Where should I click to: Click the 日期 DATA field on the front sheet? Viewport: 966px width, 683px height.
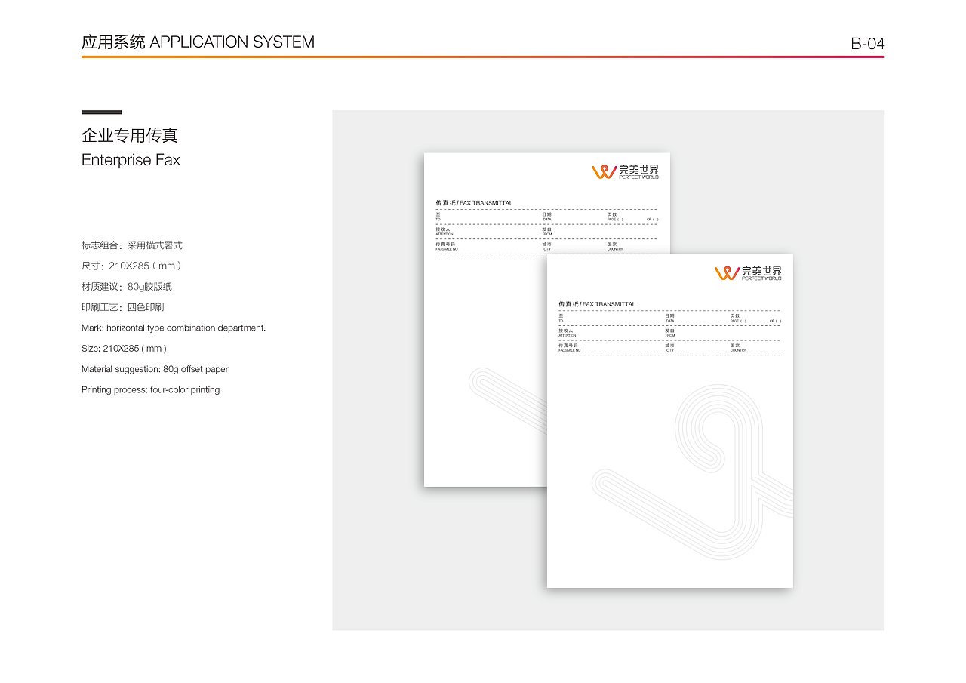tap(670, 318)
